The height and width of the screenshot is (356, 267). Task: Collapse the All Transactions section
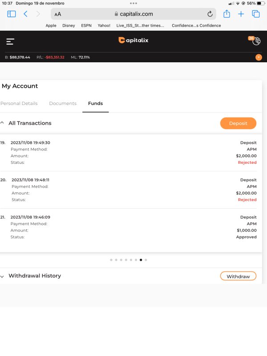click(x=2, y=123)
